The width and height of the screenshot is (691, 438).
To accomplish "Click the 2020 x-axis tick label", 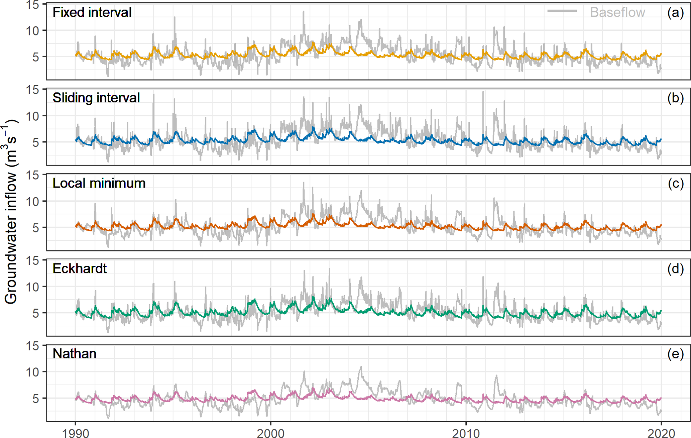I will [x=661, y=433].
